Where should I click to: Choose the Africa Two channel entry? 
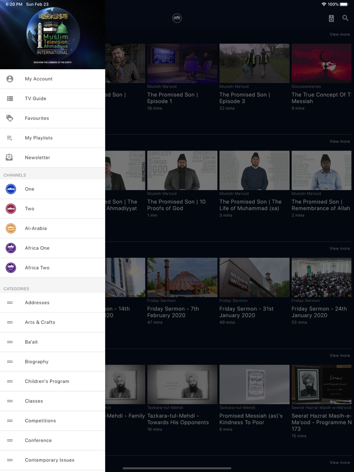53,268
